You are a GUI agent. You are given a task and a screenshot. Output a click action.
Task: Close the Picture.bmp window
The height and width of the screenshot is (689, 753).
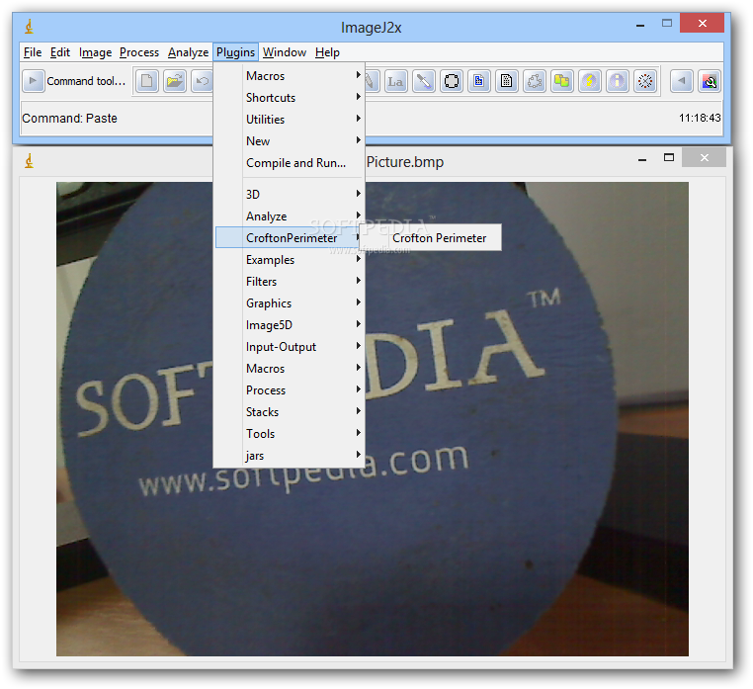[704, 157]
